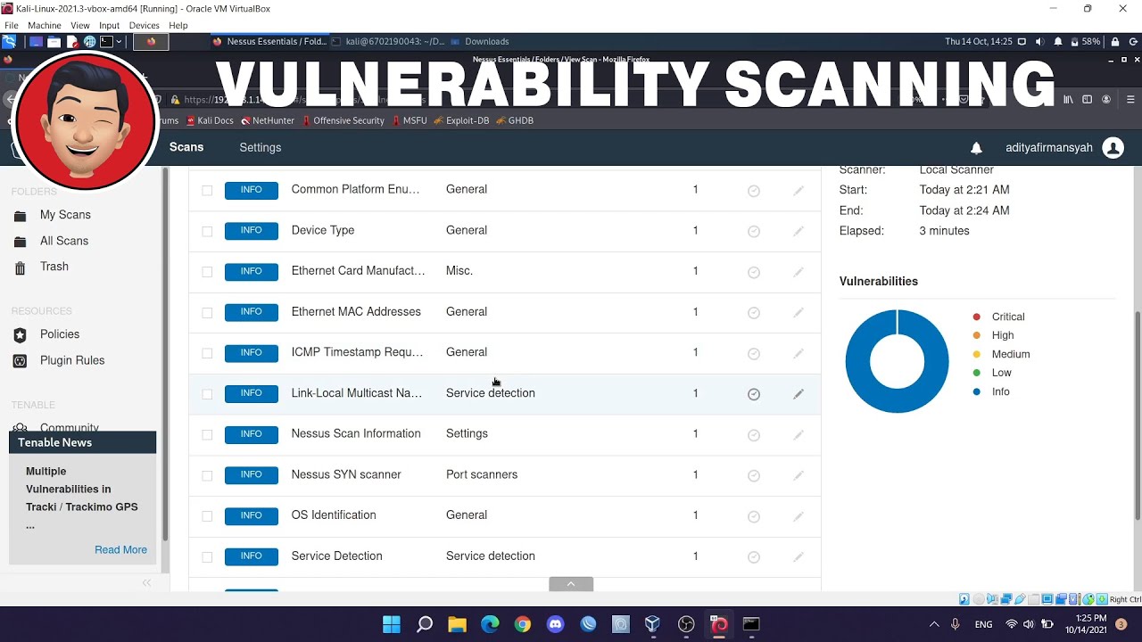Click the circle check icon on Link-Local Multicast row
This screenshot has width=1142, height=642.
pyautogui.click(x=754, y=394)
